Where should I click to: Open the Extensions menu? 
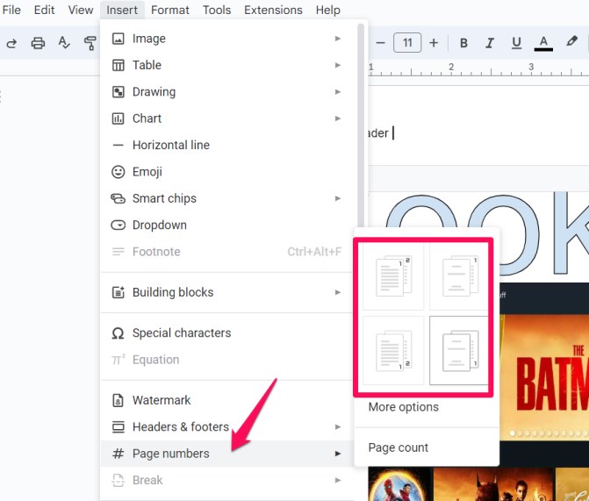[x=273, y=10]
